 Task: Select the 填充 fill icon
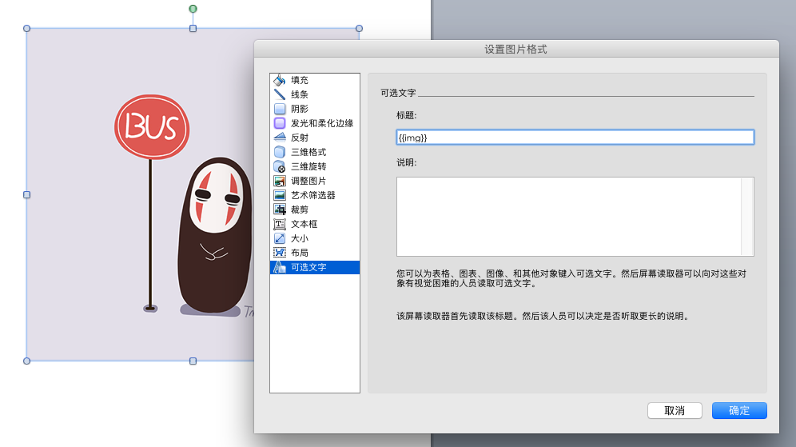(x=280, y=80)
